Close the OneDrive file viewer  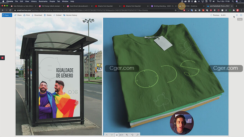click(x=237, y=15)
